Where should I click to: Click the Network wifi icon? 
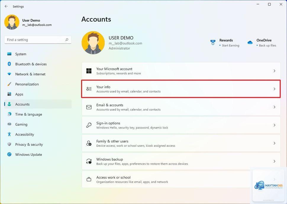(x=9, y=74)
